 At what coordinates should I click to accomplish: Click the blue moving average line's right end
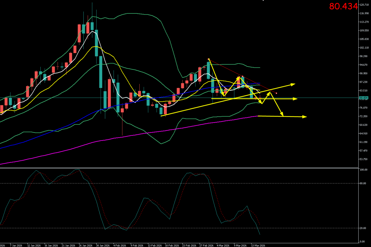coord(260,83)
